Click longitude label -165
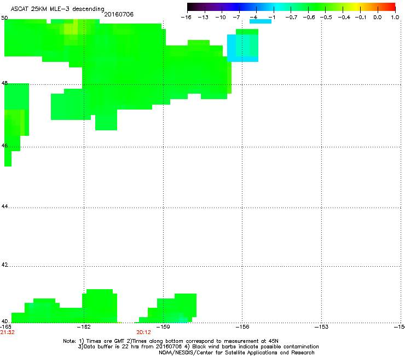Image resolution: width=405 pixels, height=356 pixels. tap(5, 327)
